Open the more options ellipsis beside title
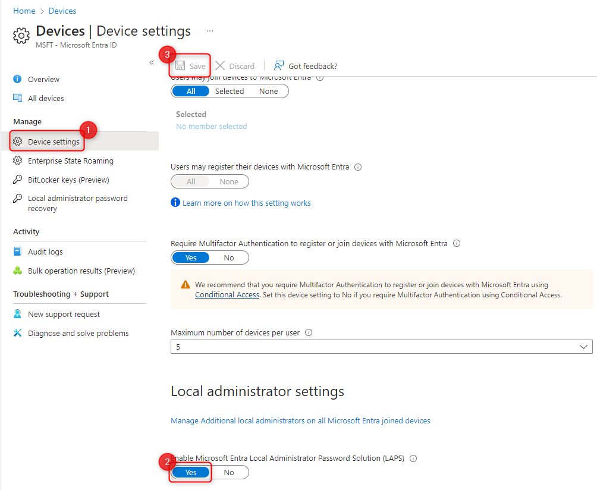597x490 pixels. coord(210,31)
